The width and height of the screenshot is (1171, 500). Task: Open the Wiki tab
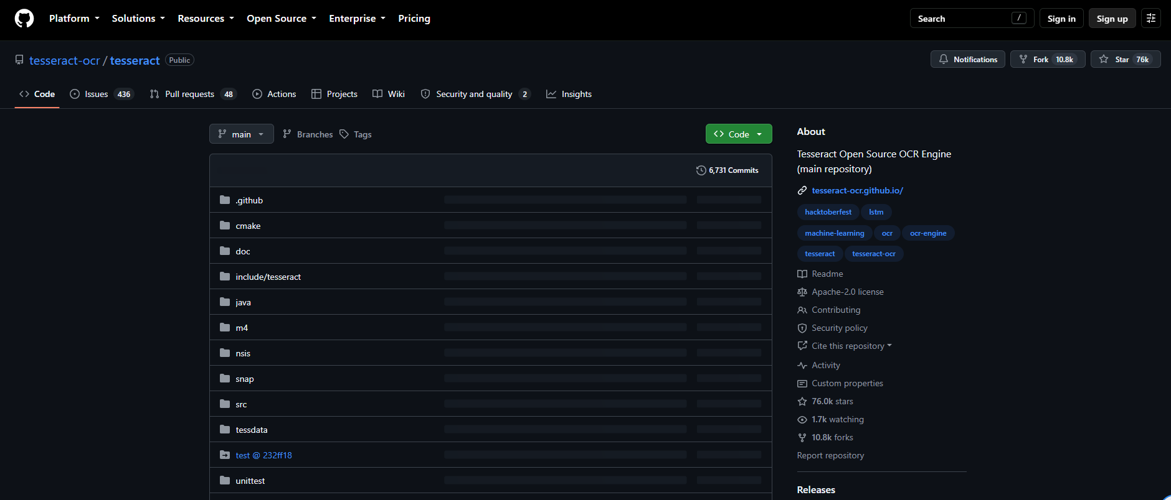(389, 94)
